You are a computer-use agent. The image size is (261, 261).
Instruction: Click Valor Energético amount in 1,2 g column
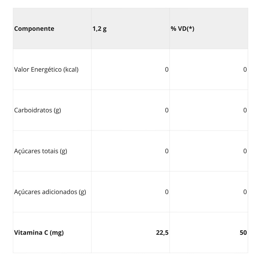(167, 70)
